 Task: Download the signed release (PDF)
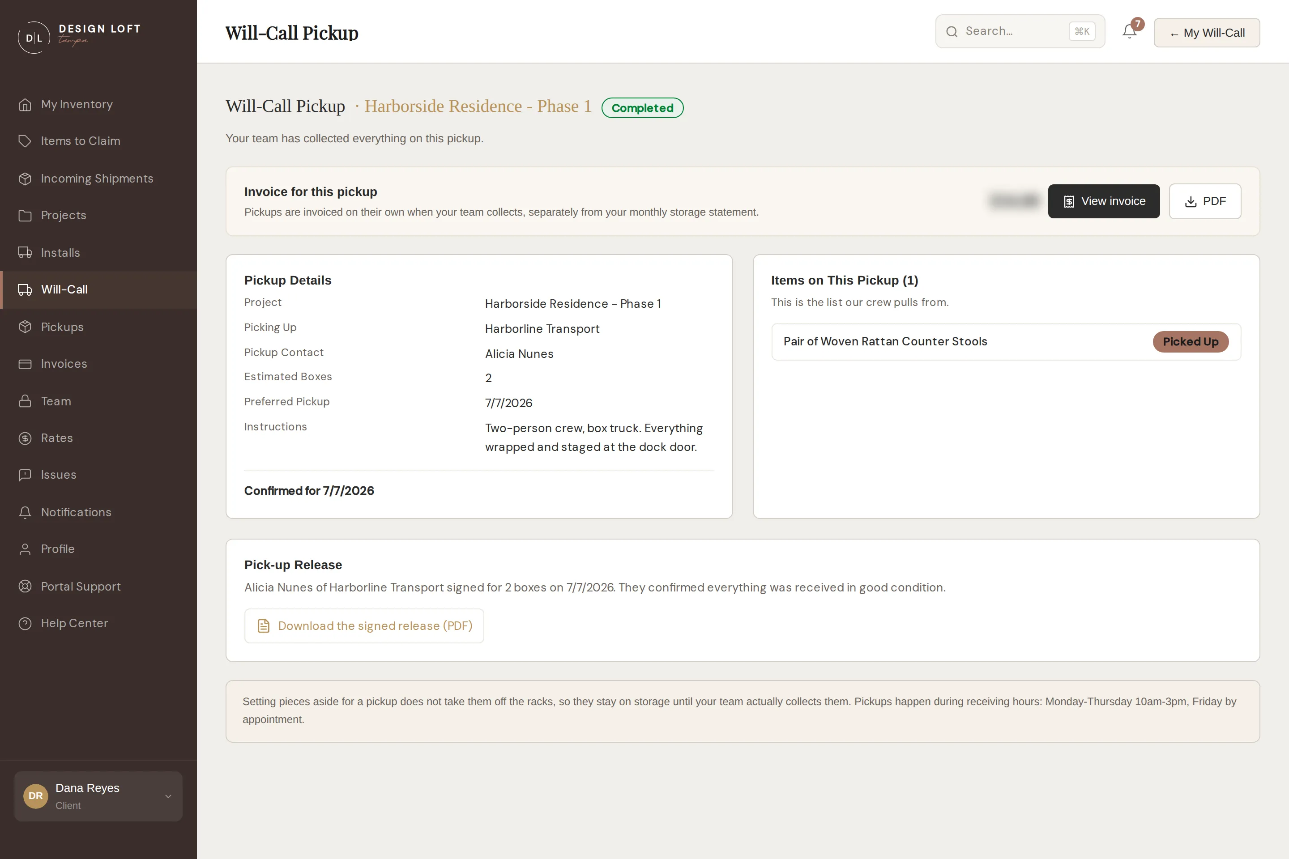(364, 625)
